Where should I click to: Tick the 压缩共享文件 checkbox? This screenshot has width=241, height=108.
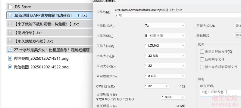(x=202, y=59)
